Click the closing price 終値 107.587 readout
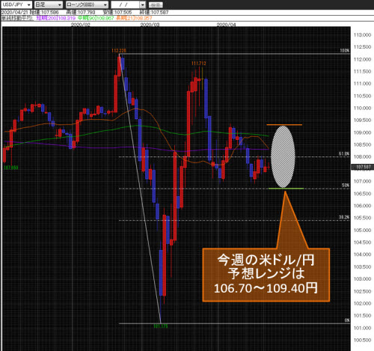The height and width of the screenshot is (351, 374). point(153,12)
